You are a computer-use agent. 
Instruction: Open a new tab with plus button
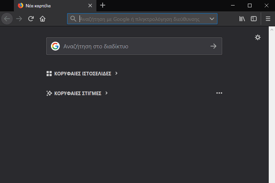click(x=103, y=5)
